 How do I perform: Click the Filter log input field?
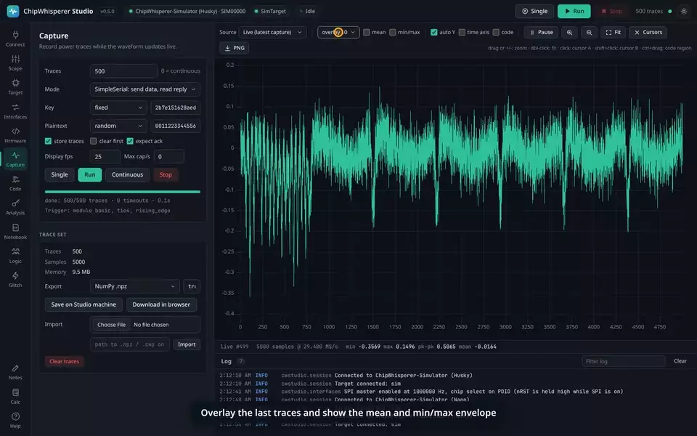click(x=623, y=361)
